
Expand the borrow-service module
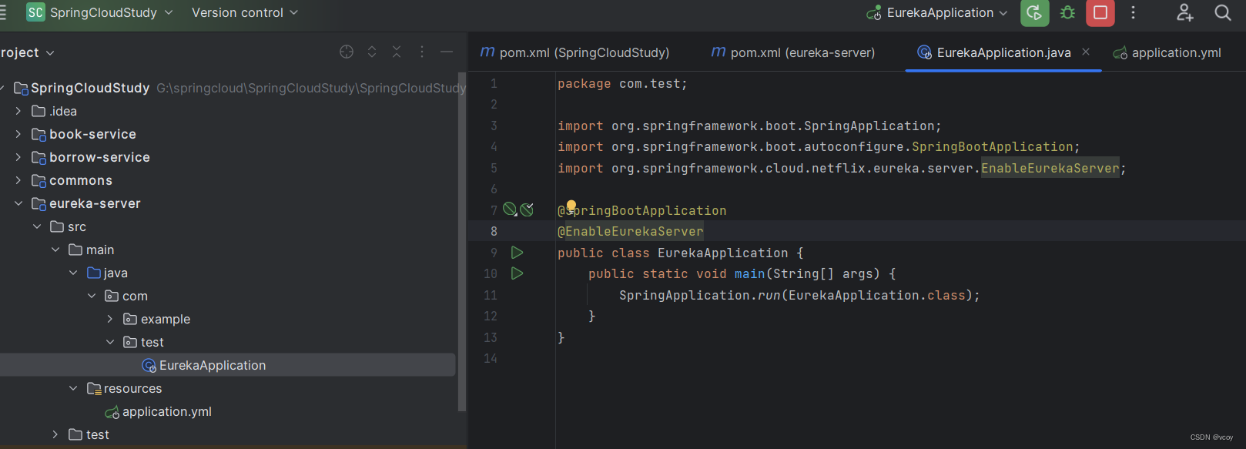[x=18, y=157]
